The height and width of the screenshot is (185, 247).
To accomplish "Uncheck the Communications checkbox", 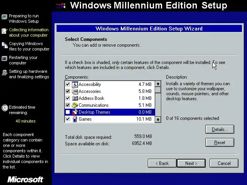I will tap(68, 105).
